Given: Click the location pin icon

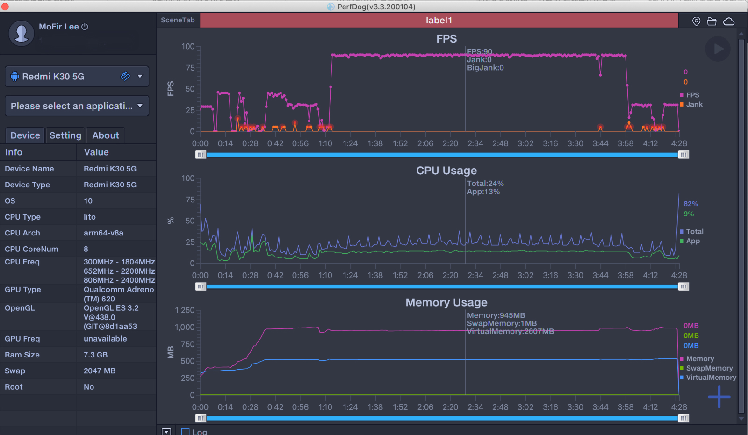Looking at the screenshot, I should [696, 21].
